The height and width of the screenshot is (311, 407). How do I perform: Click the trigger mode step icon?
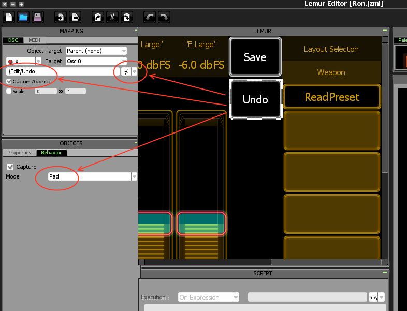click(126, 71)
